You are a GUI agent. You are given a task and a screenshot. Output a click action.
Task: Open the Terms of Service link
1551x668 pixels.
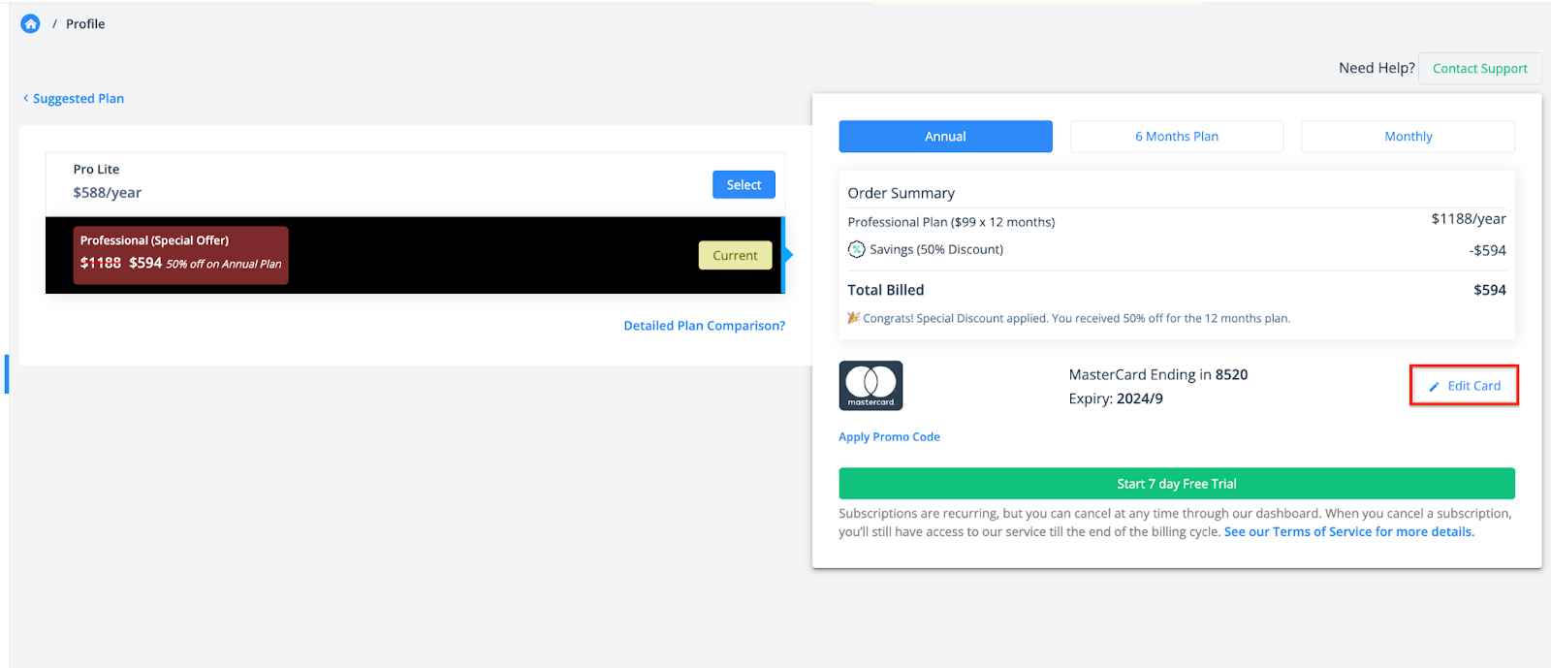(x=1348, y=531)
